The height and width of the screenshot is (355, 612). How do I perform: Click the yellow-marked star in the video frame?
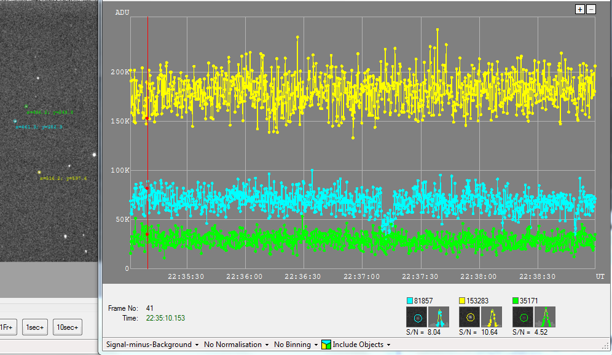[39, 173]
